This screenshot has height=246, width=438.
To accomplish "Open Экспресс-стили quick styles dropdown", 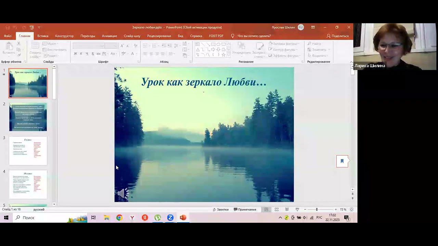I will 259,50.
